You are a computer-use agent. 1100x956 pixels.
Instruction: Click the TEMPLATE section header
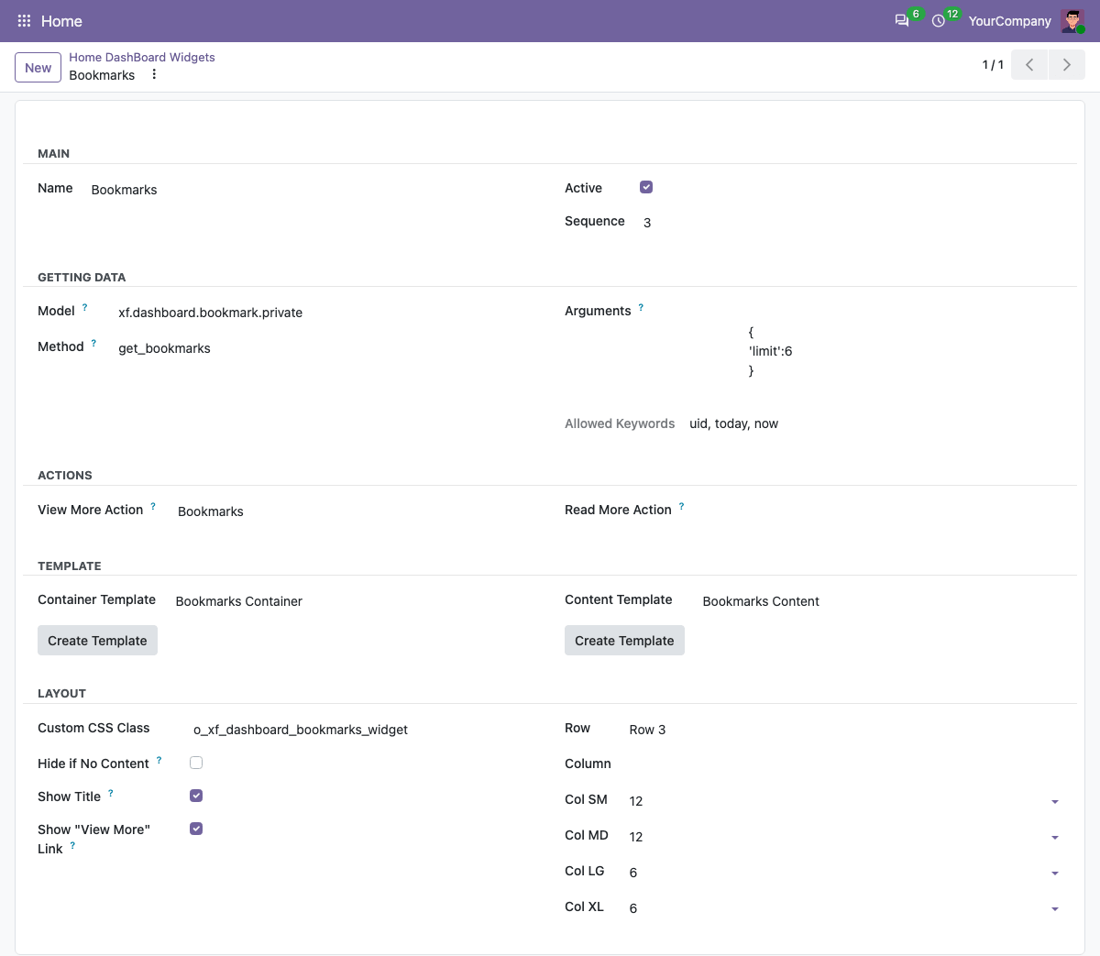70,566
